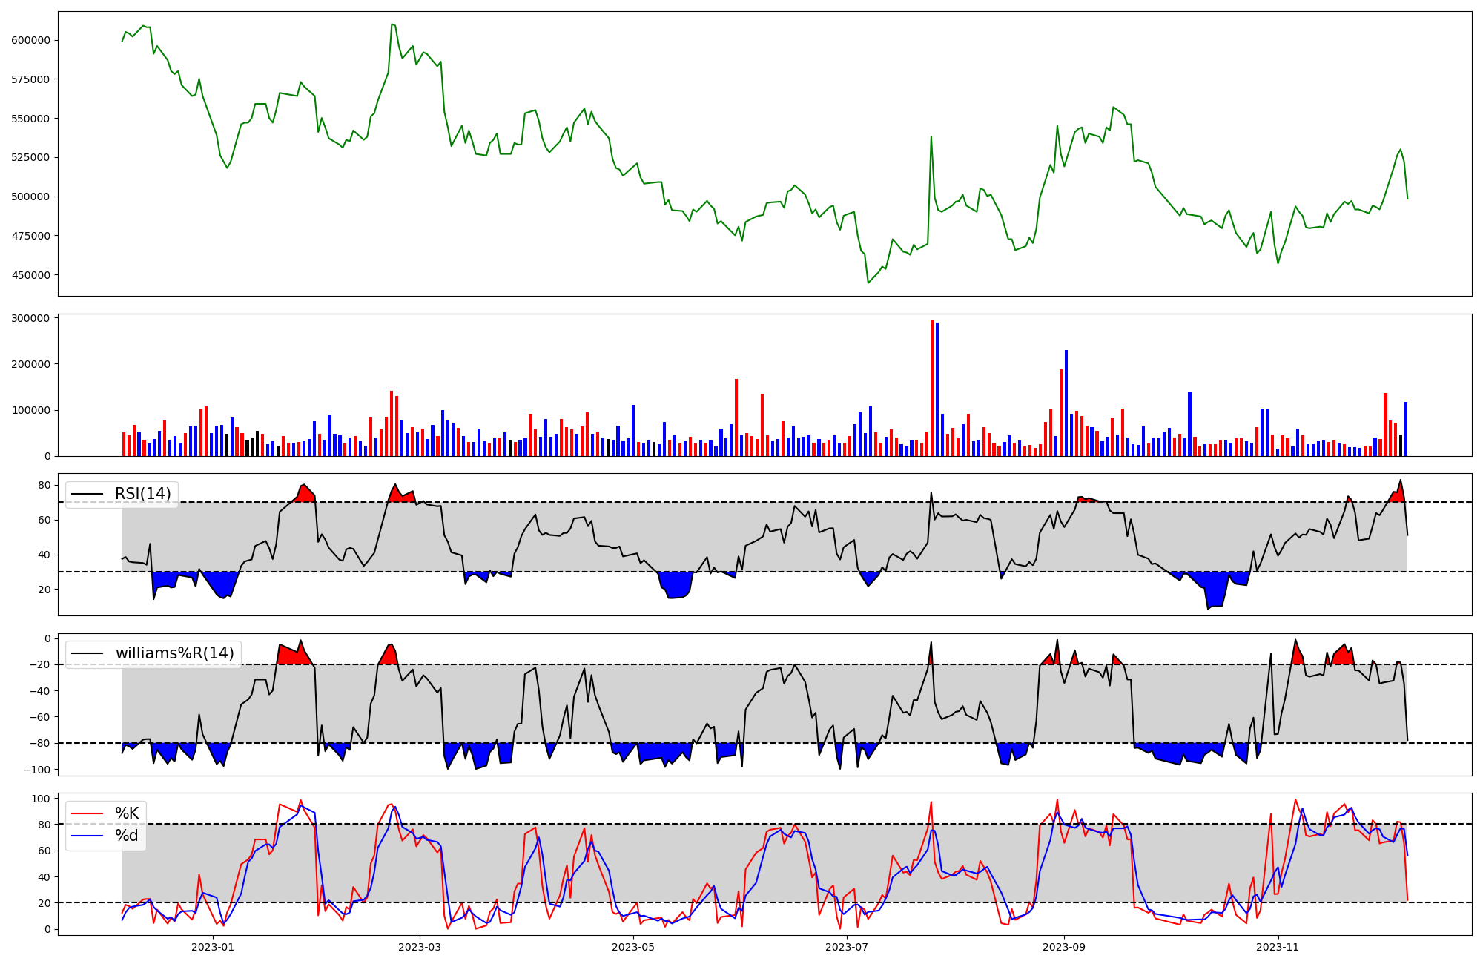Click the 2023-09 date axis label
The height and width of the screenshot is (964, 1483).
click(1064, 947)
